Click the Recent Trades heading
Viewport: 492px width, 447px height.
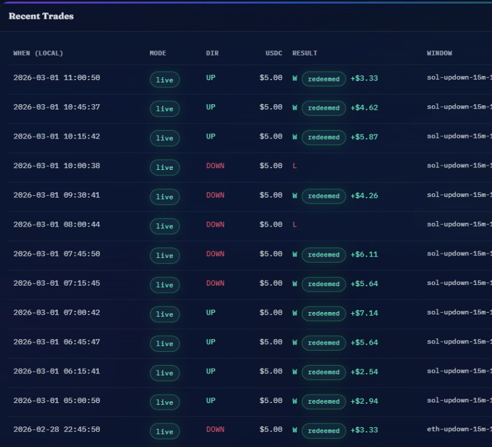[x=41, y=16]
